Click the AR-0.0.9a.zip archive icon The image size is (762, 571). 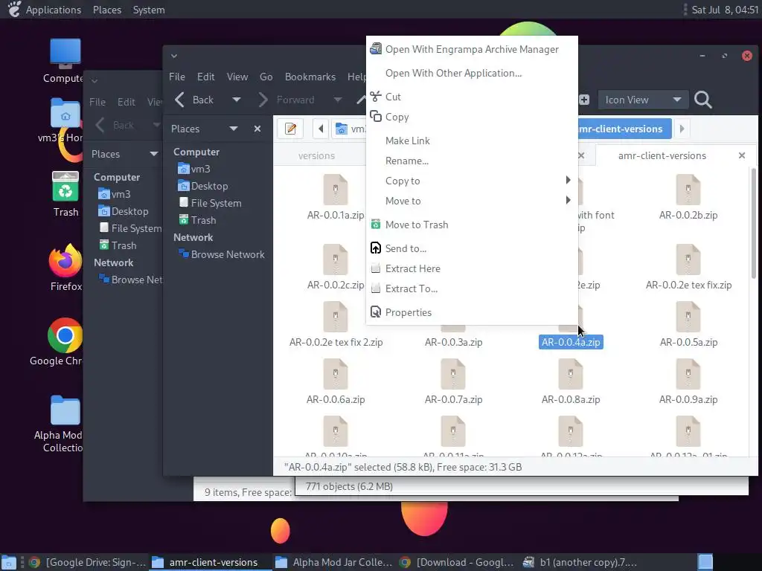point(688,374)
